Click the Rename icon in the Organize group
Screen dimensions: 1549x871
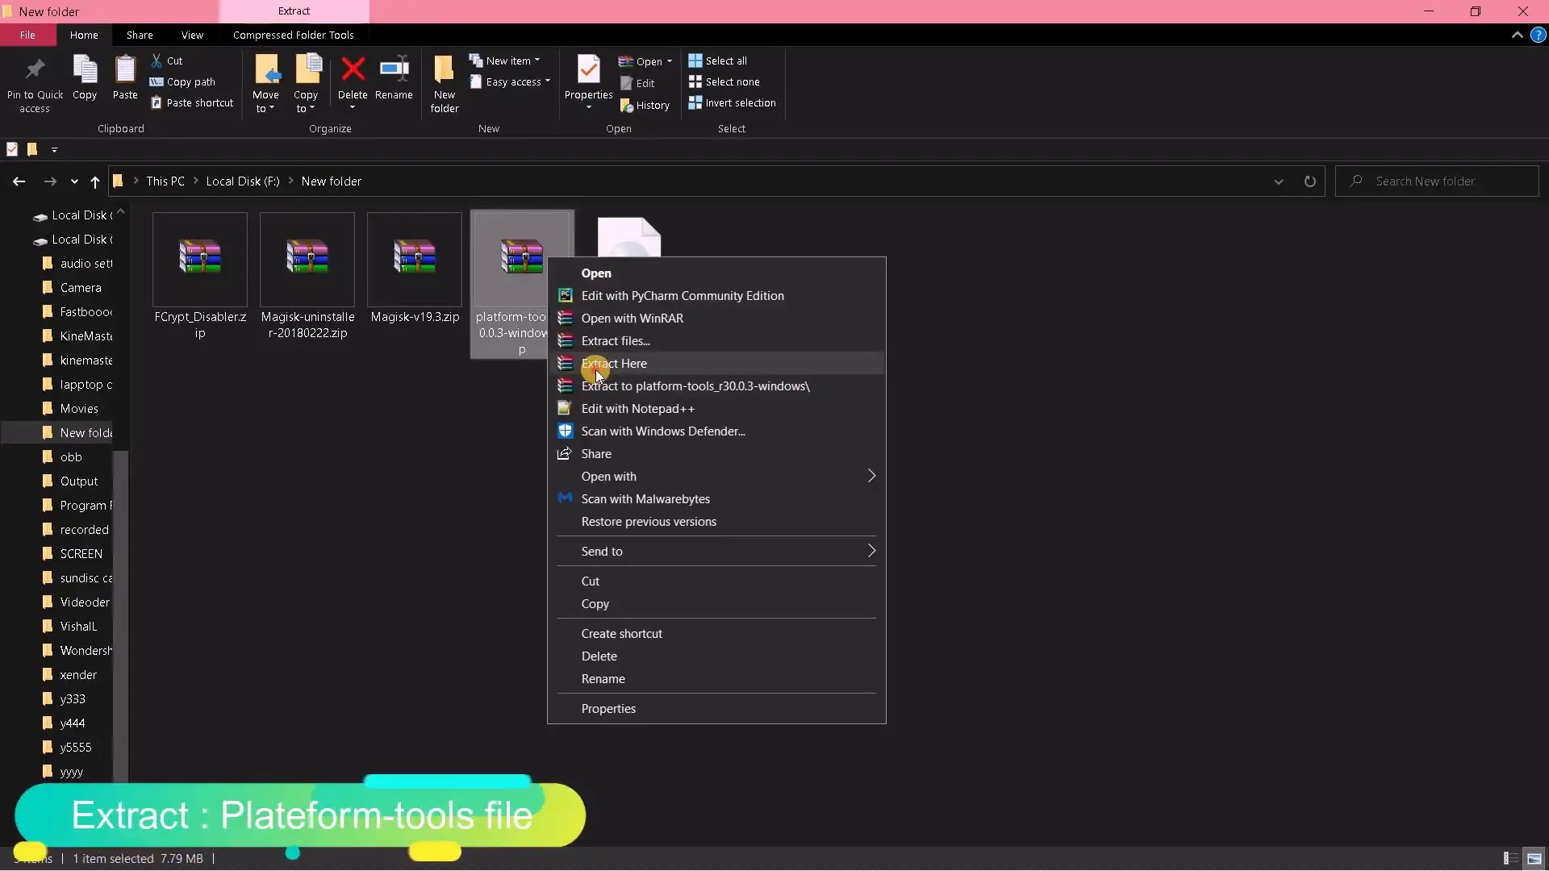tap(394, 70)
